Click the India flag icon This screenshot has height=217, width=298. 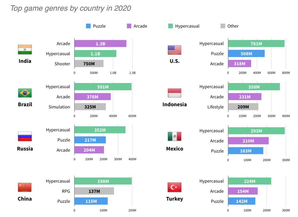(x=25, y=50)
